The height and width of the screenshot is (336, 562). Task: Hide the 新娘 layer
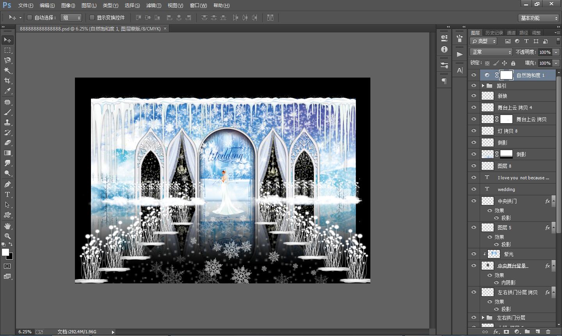click(x=474, y=96)
